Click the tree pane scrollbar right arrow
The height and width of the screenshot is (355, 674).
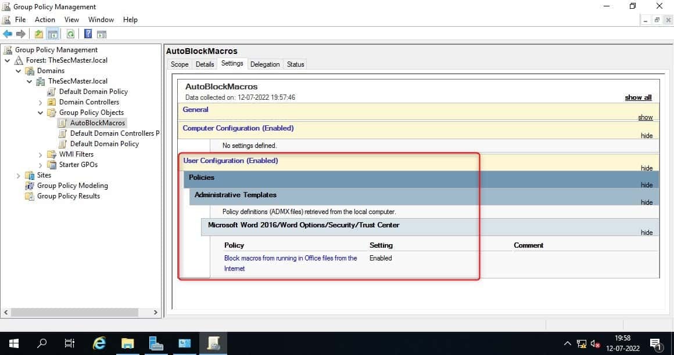(156, 313)
